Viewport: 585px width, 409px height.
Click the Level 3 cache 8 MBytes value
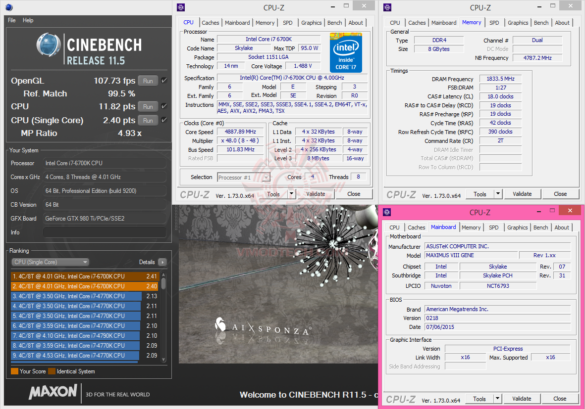[x=318, y=158]
